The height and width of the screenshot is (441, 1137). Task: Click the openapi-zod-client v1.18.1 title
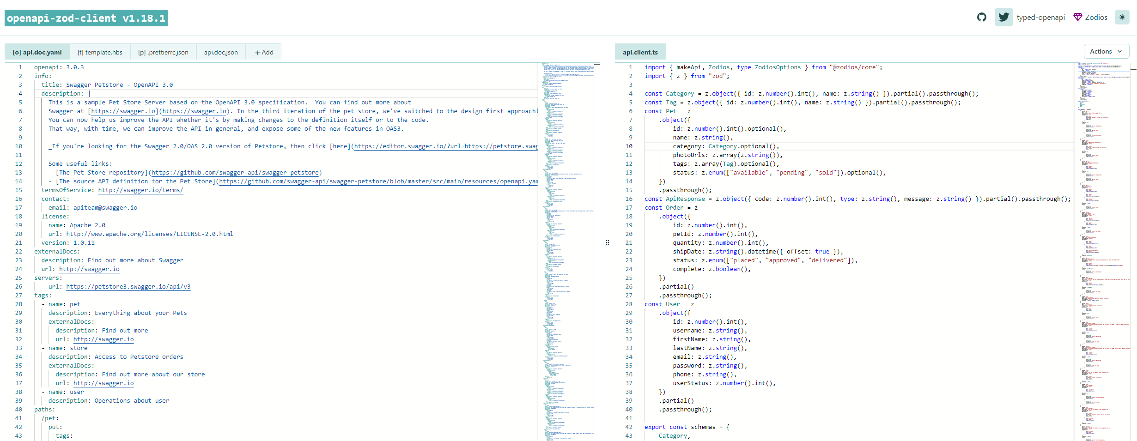pos(86,18)
